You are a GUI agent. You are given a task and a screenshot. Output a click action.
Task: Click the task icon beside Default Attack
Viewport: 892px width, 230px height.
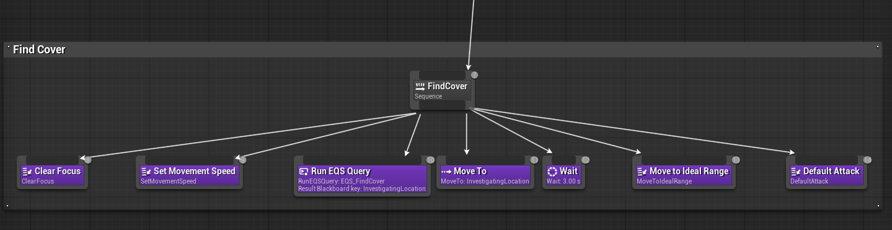(795, 172)
